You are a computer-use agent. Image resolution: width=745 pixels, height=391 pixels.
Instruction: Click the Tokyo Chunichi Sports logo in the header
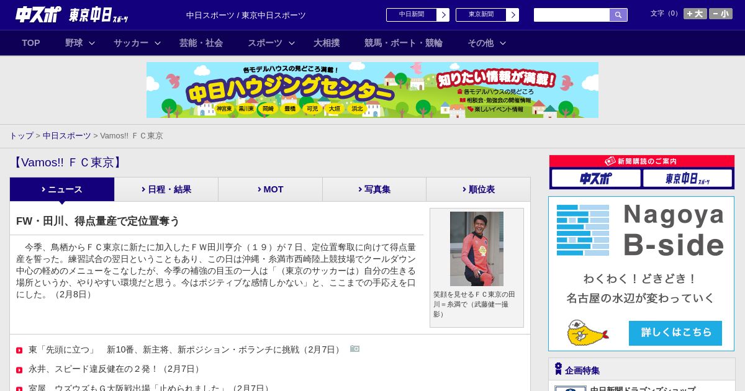[99, 15]
